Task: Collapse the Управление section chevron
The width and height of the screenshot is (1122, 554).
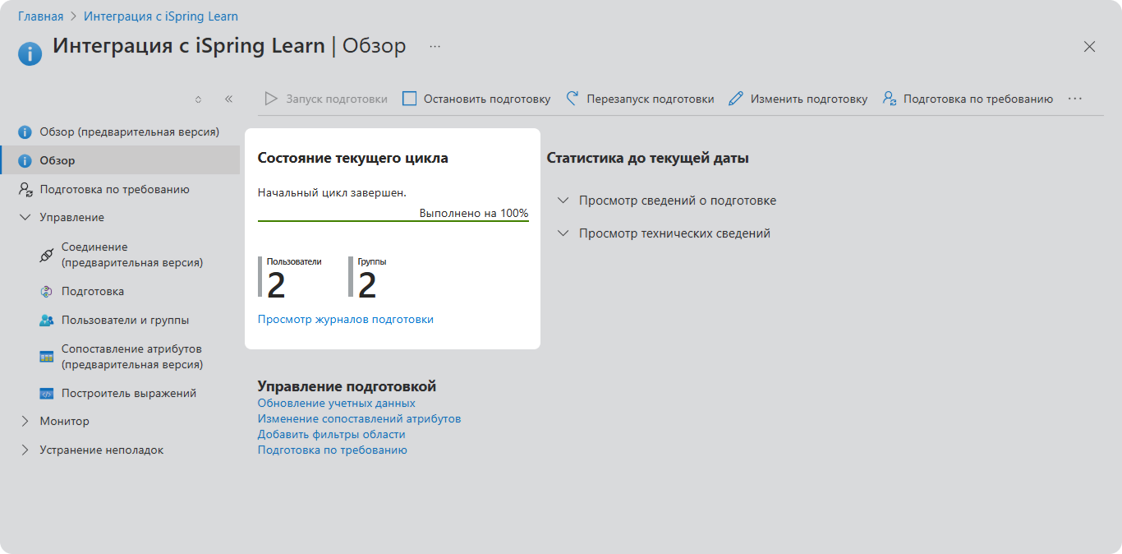Action: [25, 217]
